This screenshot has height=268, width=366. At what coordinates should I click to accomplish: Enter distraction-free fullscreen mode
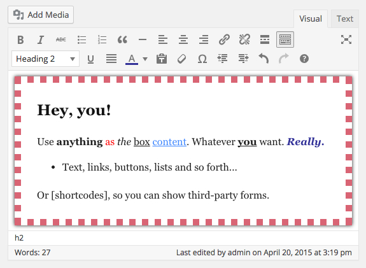[x=346, y=39]
